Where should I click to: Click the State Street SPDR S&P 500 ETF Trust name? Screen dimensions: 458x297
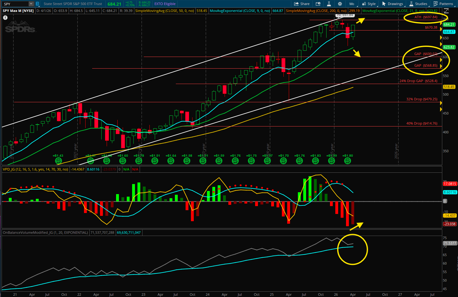(73, 4)
